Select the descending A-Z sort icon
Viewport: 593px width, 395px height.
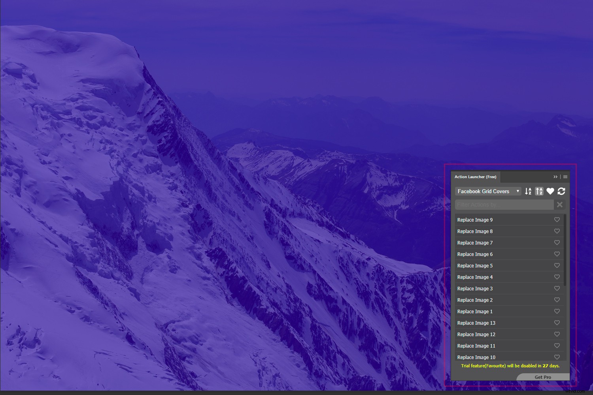(x=528, y=191)
